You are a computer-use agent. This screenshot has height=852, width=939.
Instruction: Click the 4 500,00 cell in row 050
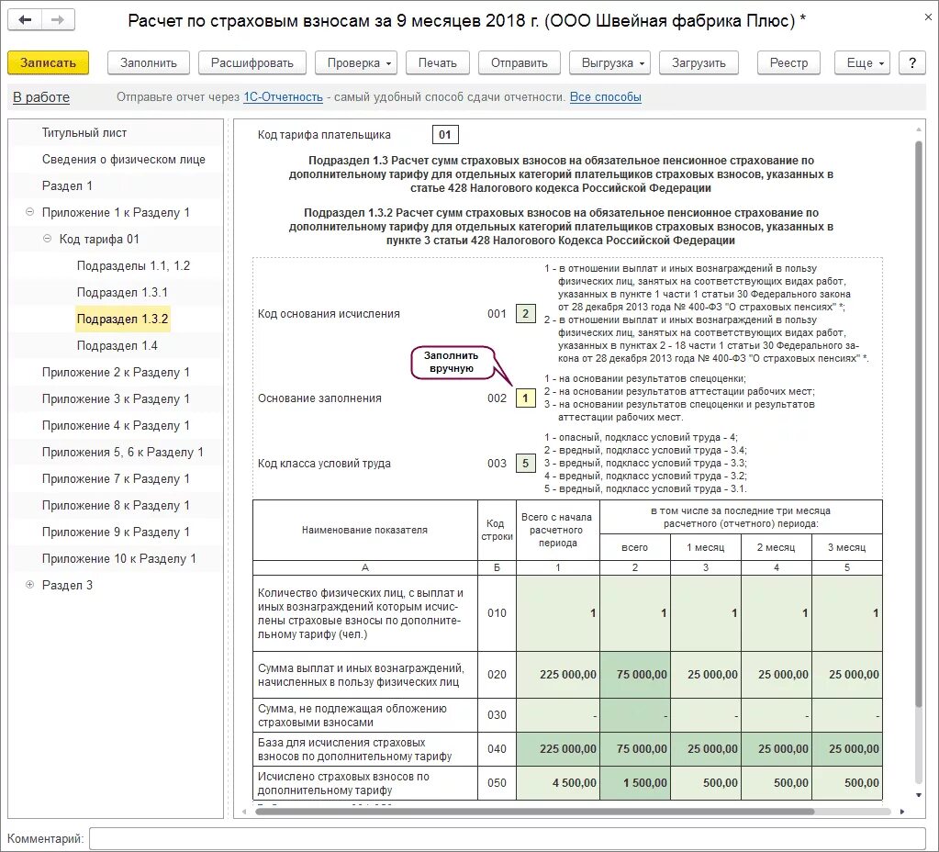coord(557,783)
